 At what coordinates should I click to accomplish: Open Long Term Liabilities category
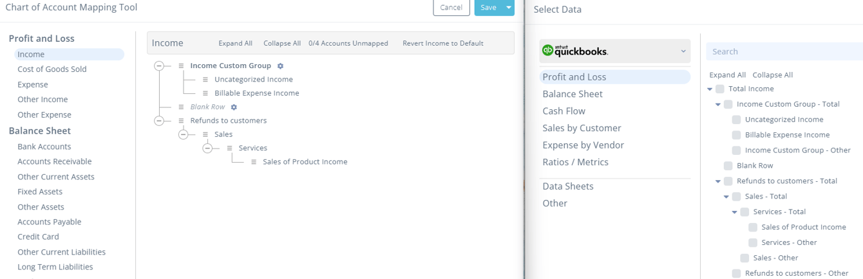point(55,267)
